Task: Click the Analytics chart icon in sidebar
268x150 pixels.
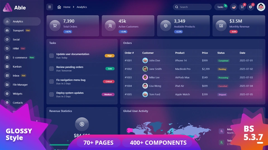Action: (x=7, y=21)
